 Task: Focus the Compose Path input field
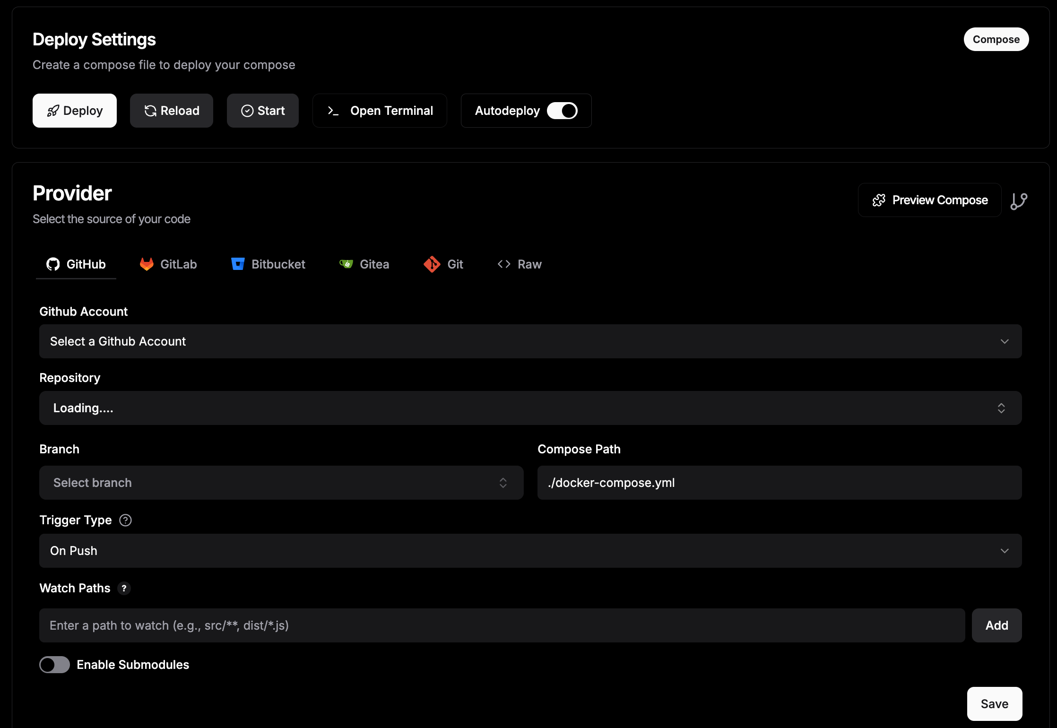[x=779, y=483]
